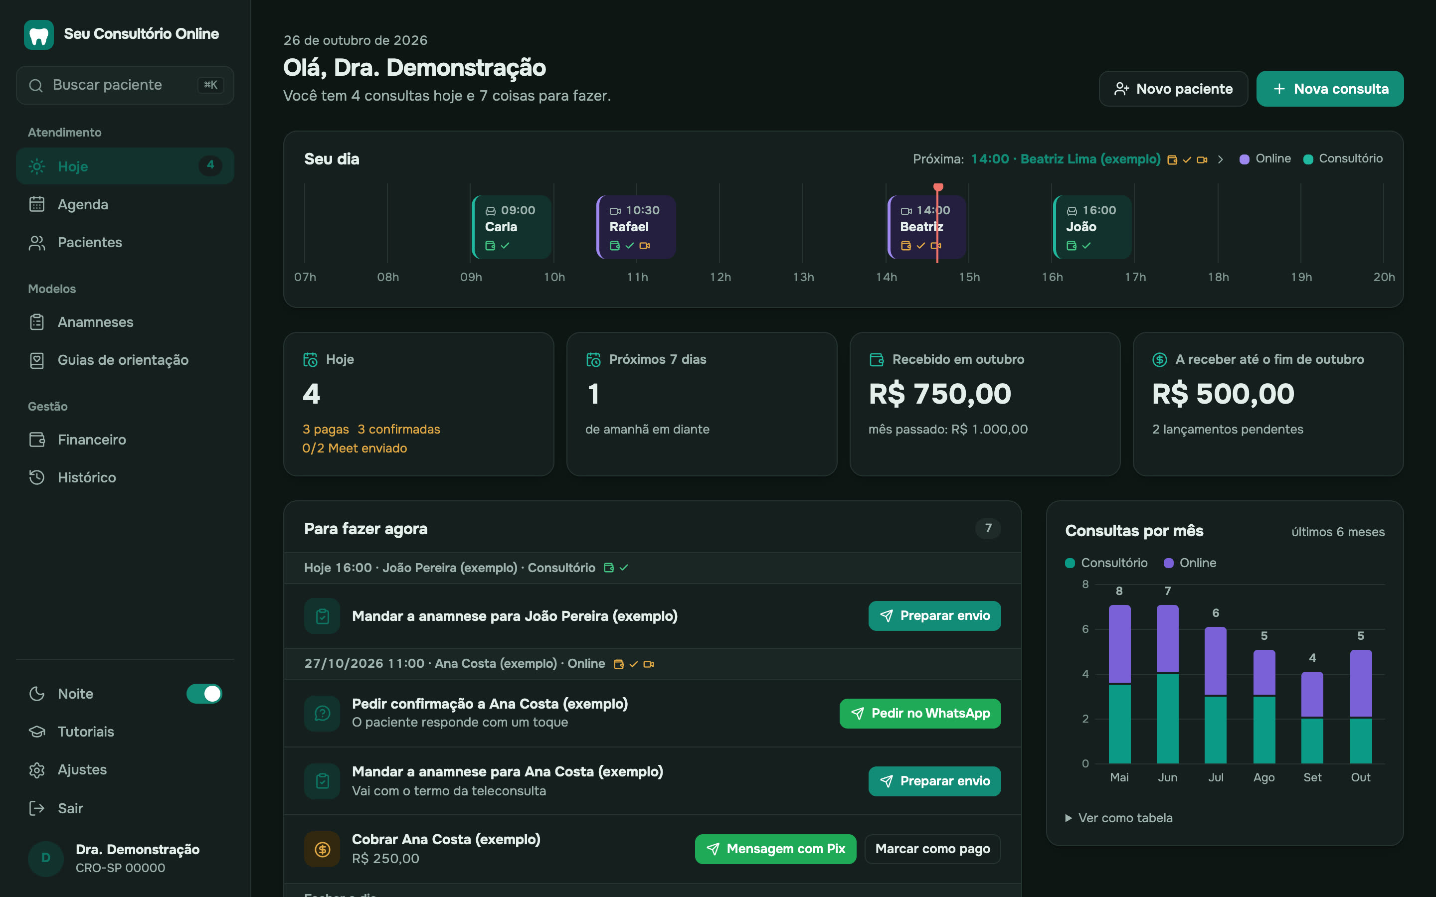Click the logout icon beside Sair
1436x897 pixels.
coord(37,808)
